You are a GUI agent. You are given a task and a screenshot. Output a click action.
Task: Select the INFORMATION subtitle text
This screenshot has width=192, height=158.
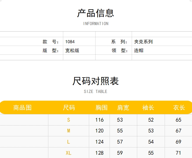tap(96, 24)
